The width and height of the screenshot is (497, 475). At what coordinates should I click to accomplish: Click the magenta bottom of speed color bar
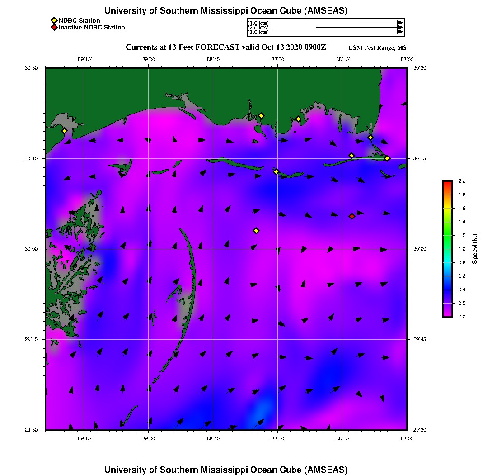447,314
